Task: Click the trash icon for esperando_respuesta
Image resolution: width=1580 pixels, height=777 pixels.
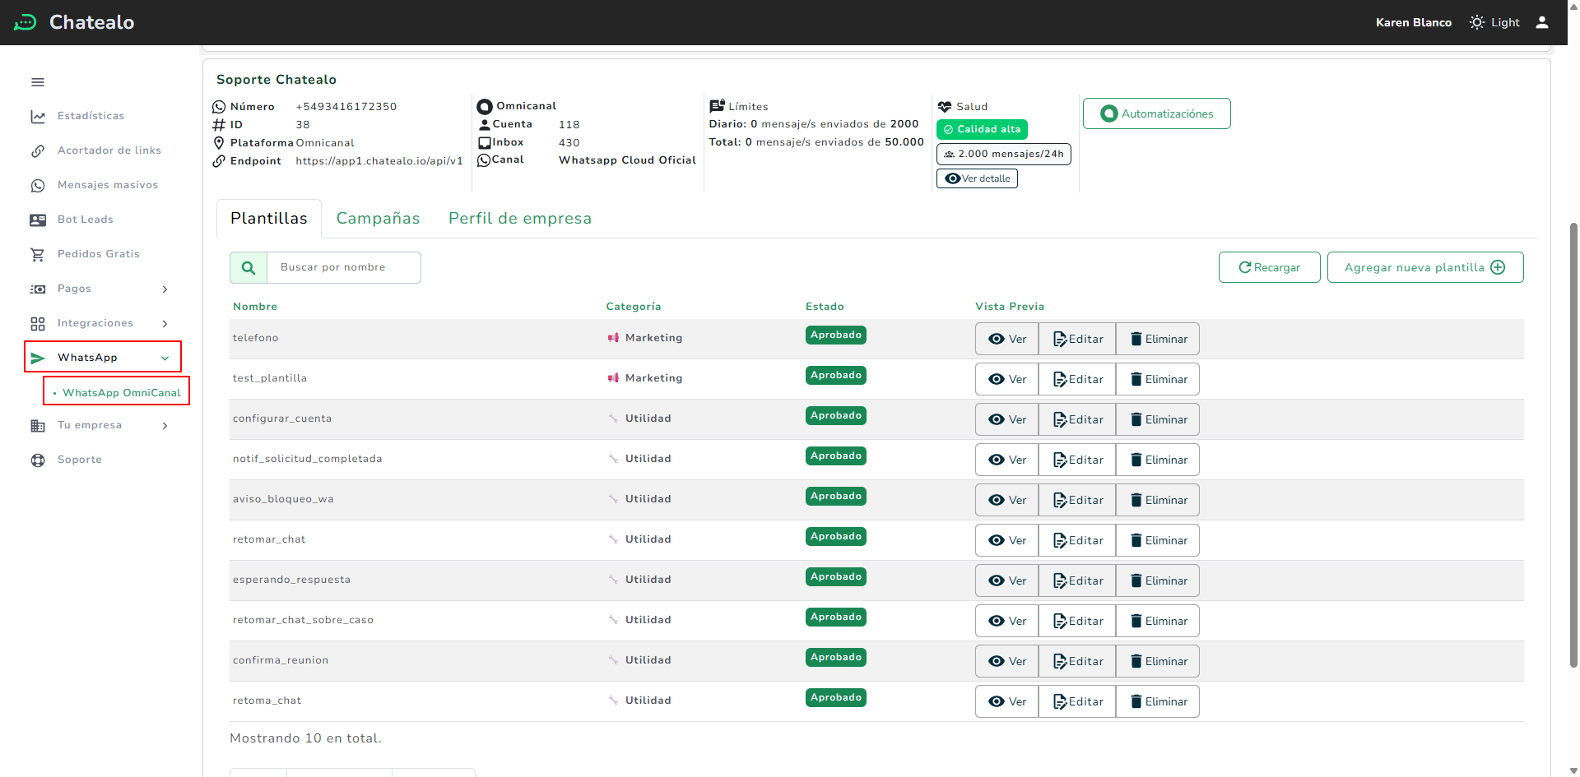Action: (1136, 580)
